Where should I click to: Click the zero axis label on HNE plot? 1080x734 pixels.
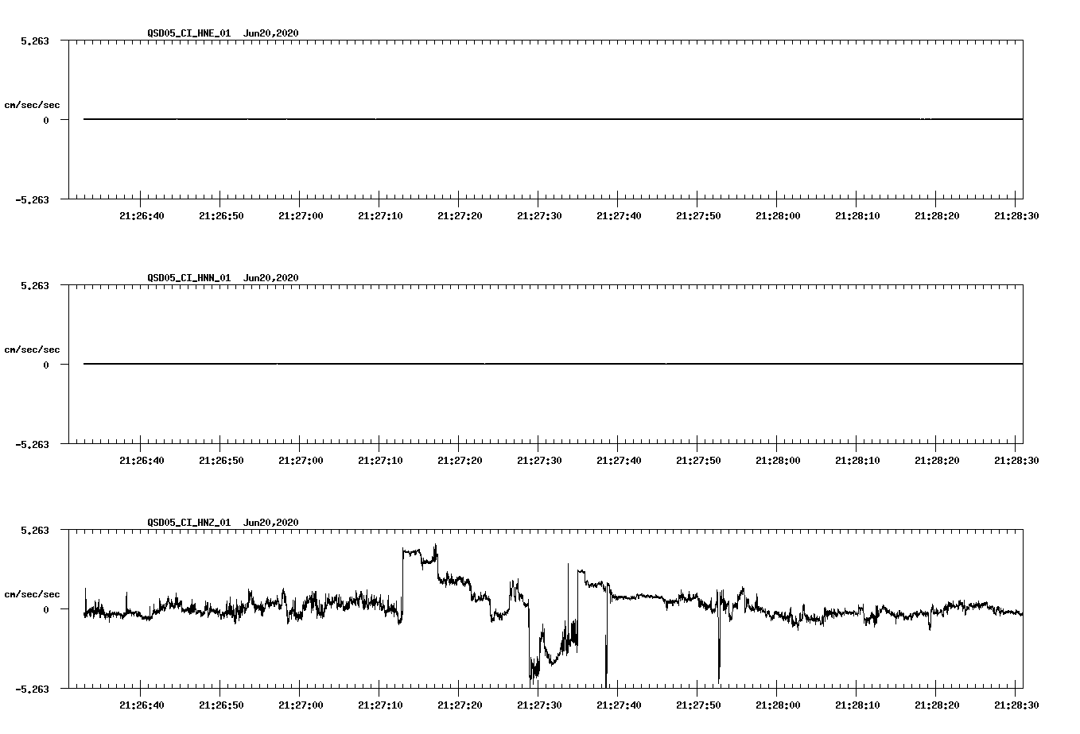point(46,120)
